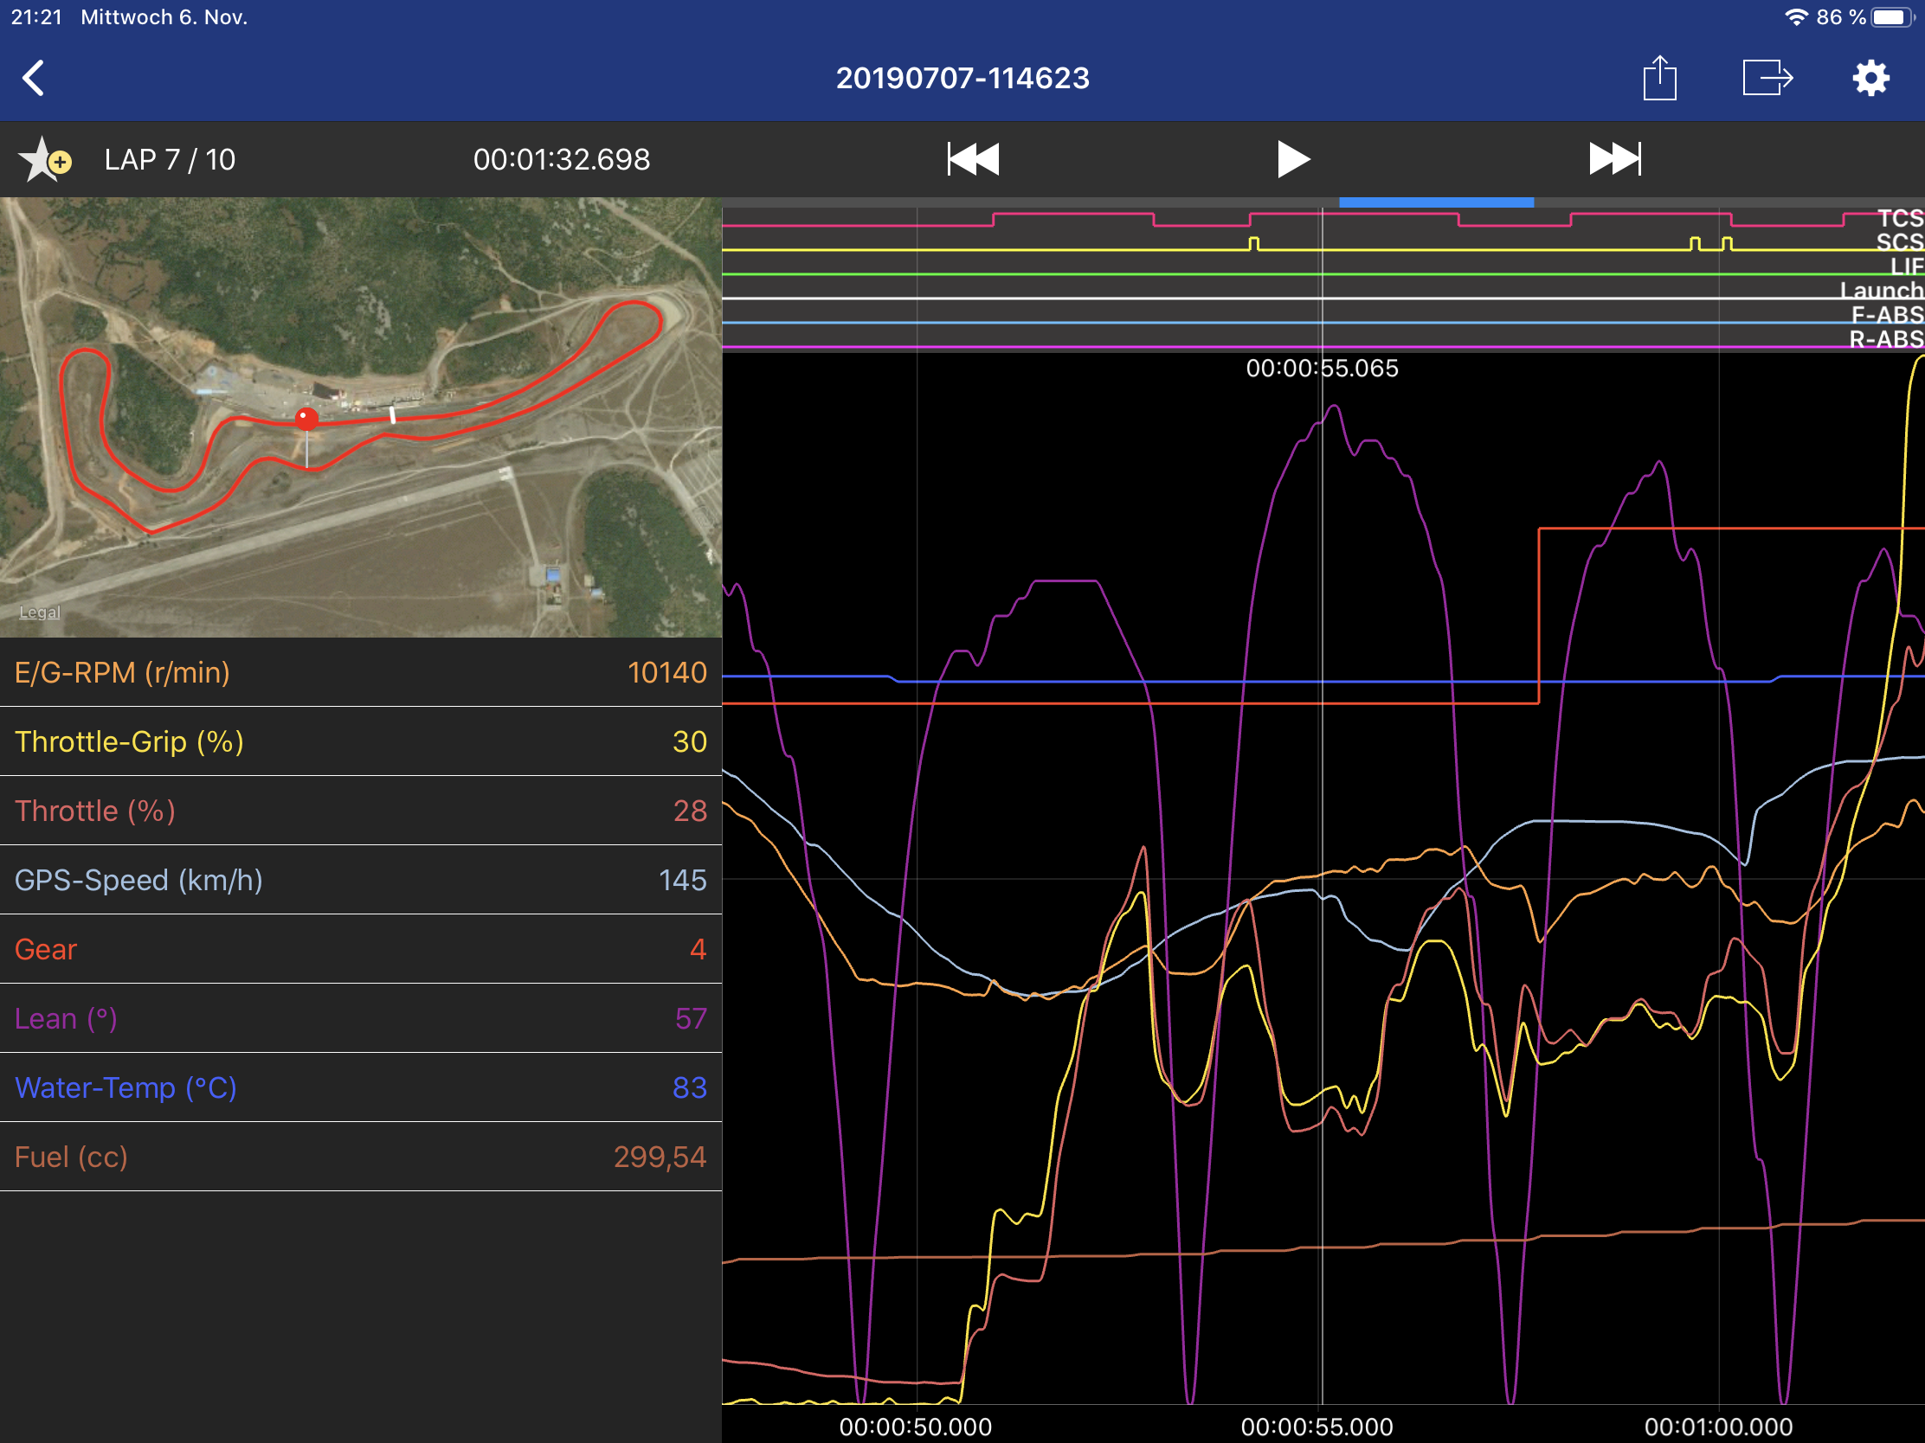Tap the Fuel (cc) channel row

tap(360, 1157)
